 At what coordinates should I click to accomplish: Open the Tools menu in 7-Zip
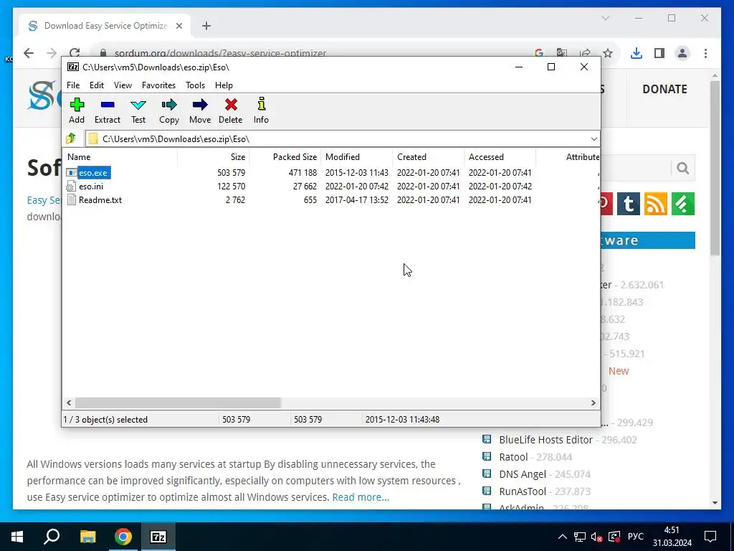click(195, 85)
